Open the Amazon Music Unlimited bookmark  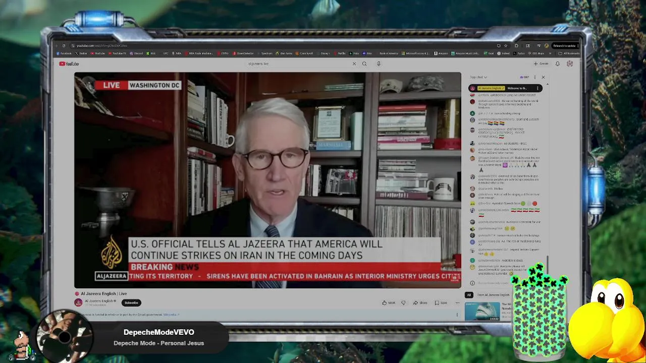click(465, 53)
